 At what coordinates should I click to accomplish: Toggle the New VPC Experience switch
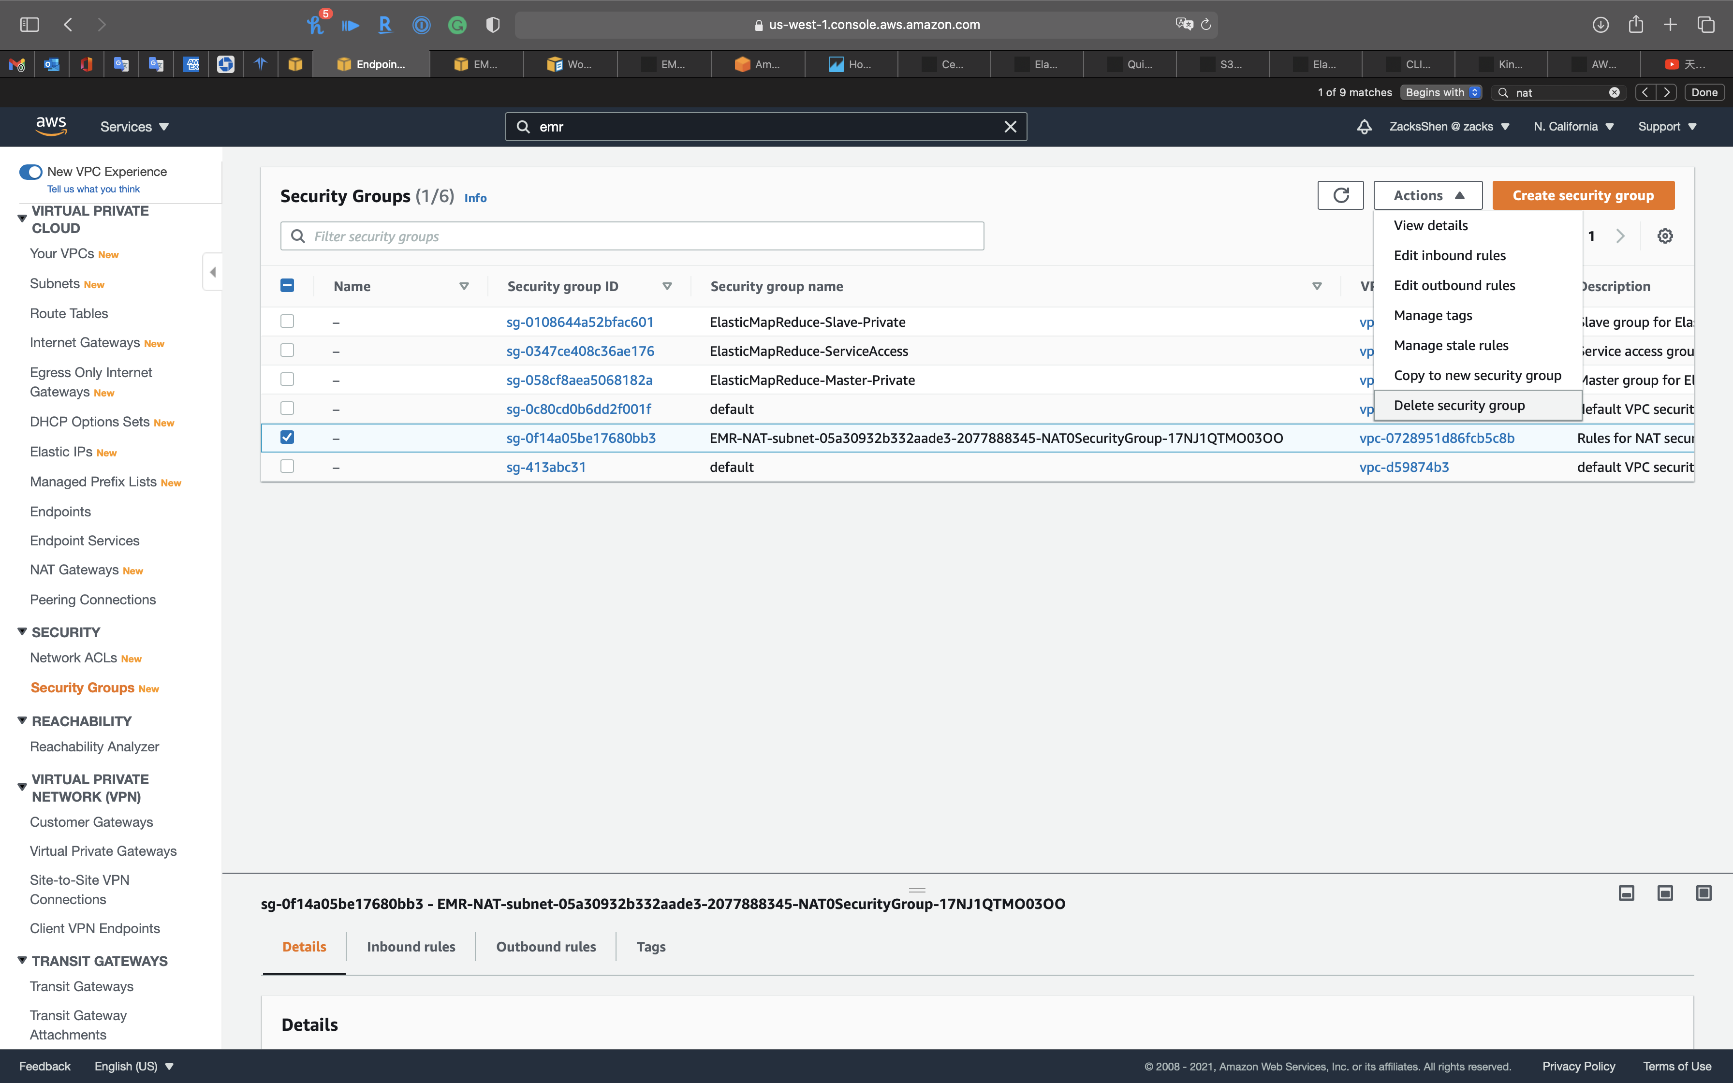click(31, 172)
